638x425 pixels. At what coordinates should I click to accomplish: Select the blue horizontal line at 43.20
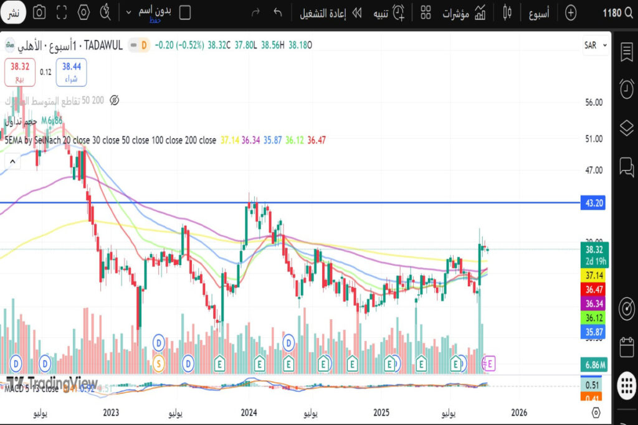click(x=374, y=203)
